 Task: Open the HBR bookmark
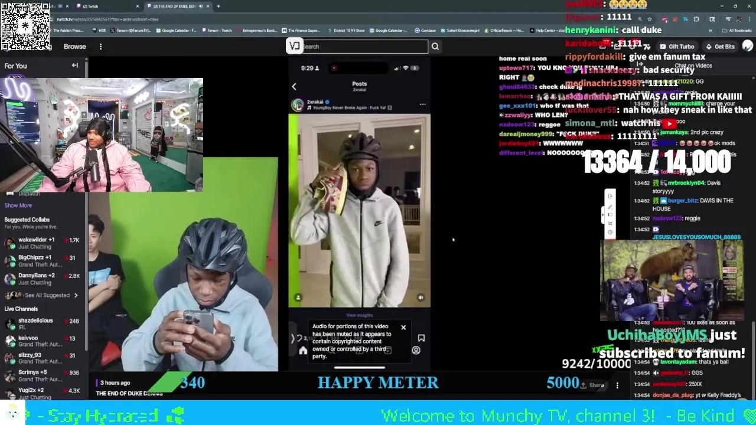click(x=99, y=30)
